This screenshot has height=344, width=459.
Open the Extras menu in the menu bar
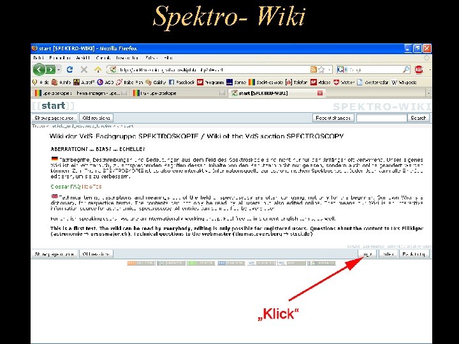pos(151,58)
